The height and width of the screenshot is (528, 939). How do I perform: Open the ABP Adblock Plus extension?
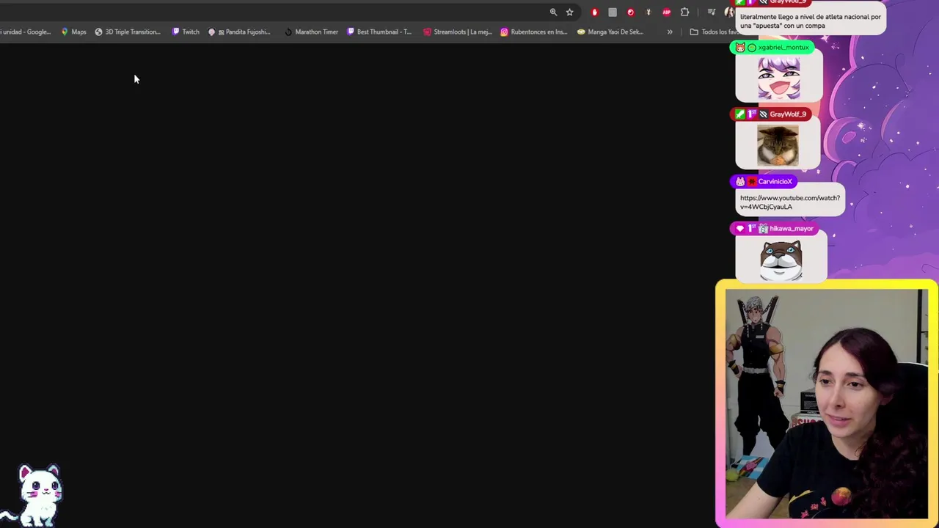[666, 12]
